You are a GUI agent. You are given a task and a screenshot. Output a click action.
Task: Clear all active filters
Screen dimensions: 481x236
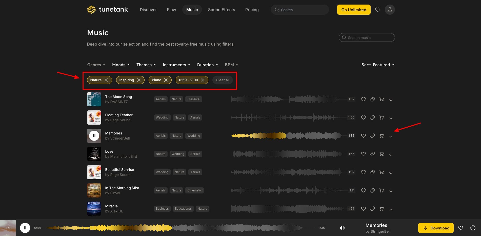(223, 80)
